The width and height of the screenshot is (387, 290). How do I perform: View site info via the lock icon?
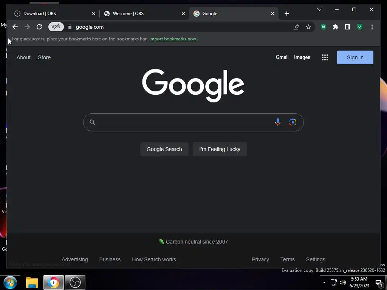tap(70, 27)
